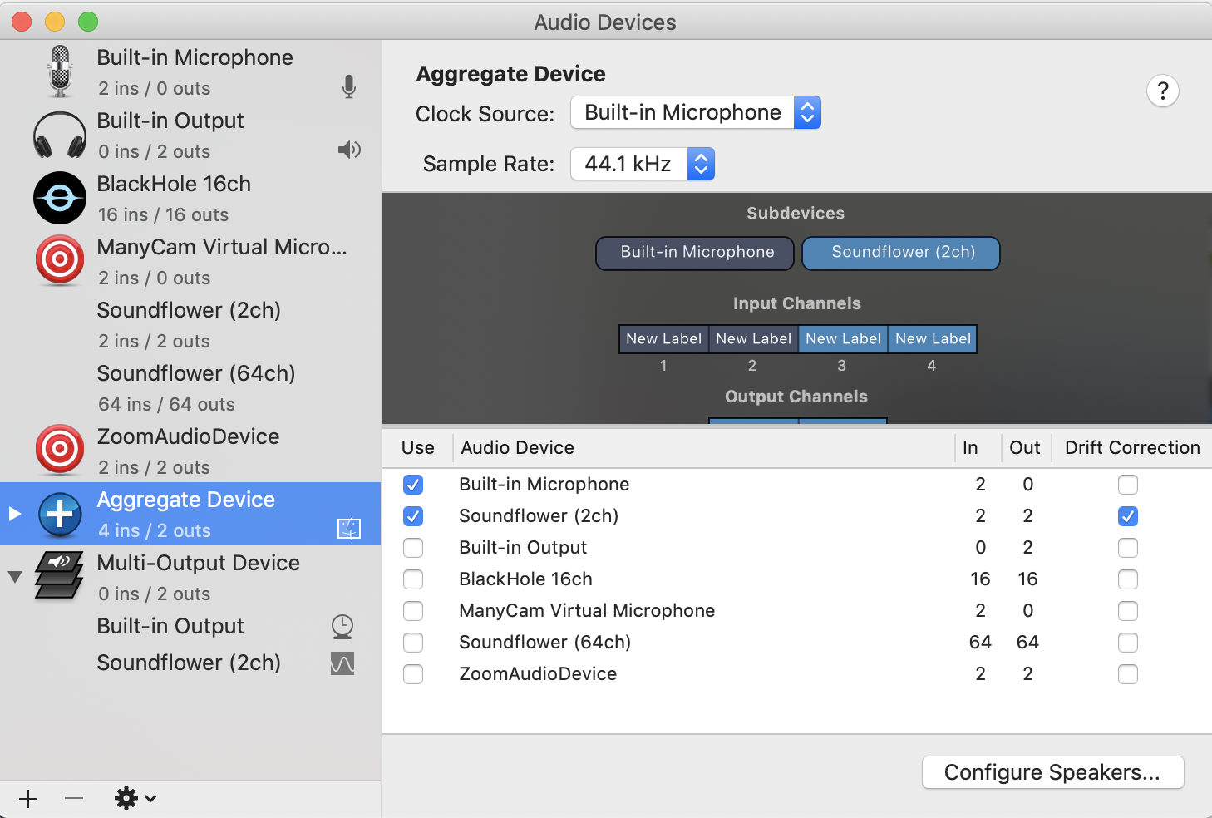Open the Clock Source dropdown
This screenshot has height=818, width=1212.
point(695,113)
